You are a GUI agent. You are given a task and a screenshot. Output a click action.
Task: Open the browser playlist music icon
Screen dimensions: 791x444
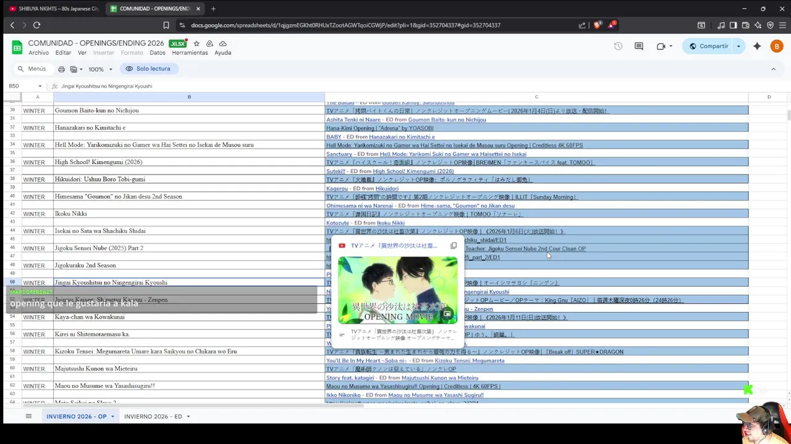click(721, 25)
